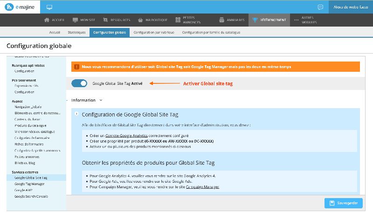
Task: Open Éléments du centre de ressources item
Action: pos(38,113)
